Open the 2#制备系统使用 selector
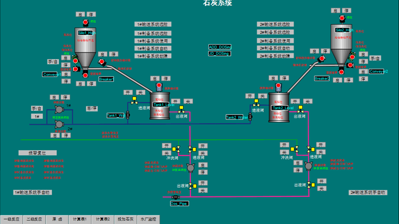Viewport: 399px width, 224px height. click(x=275, y=40)
